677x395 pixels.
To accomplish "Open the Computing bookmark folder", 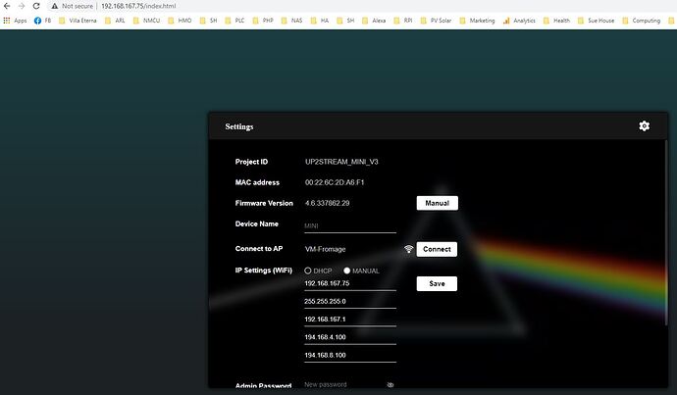I will point(641,21).
